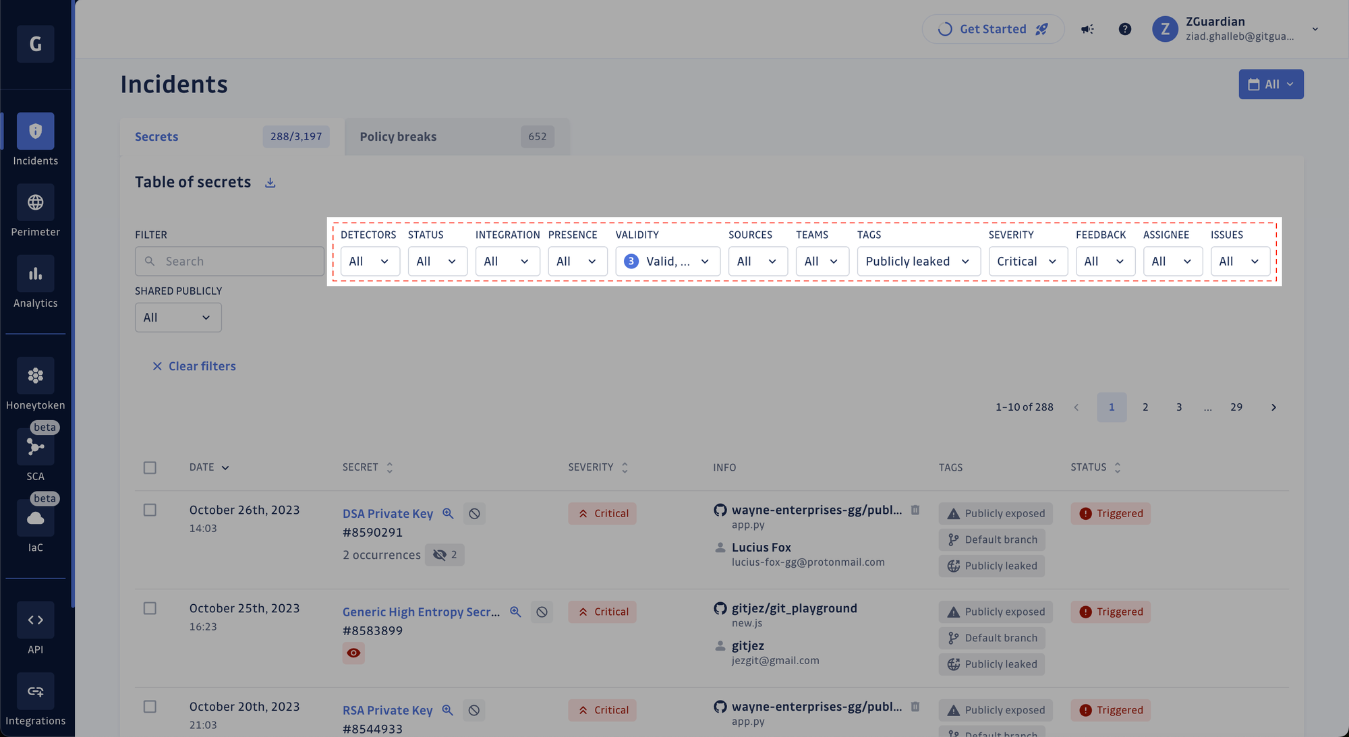
Task: Click the pagination next page arrow
Action: (1273, 407)
